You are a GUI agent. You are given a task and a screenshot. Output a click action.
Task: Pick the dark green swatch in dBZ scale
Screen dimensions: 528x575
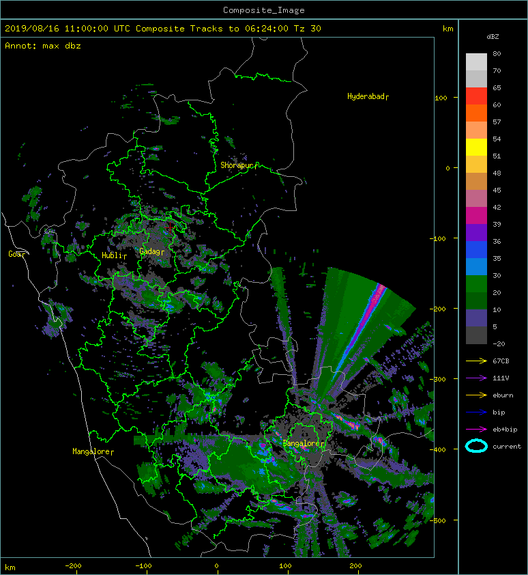coord(476,300)
